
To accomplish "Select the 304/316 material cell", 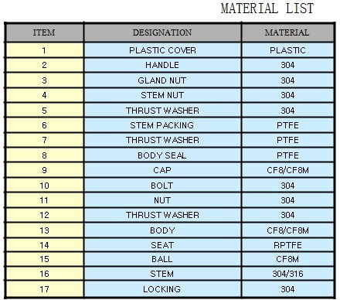I will click(287, 274).
